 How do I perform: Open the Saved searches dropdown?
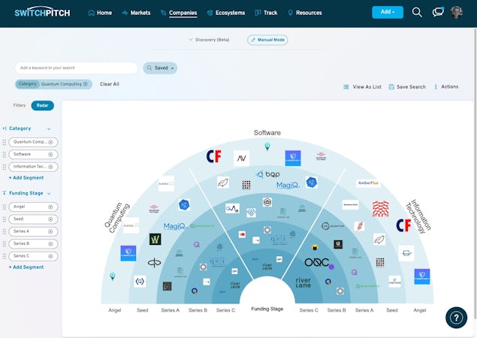point(160,68)
